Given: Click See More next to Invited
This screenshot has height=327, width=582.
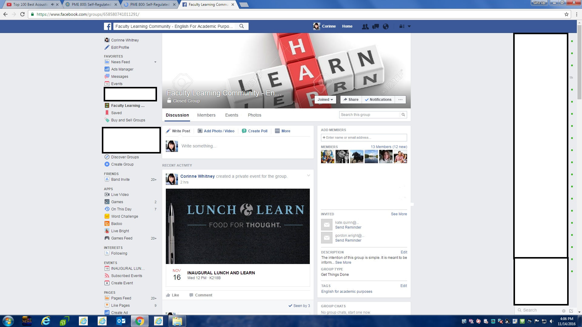Looking at the screenshot, I should click(x=399, y=214).
